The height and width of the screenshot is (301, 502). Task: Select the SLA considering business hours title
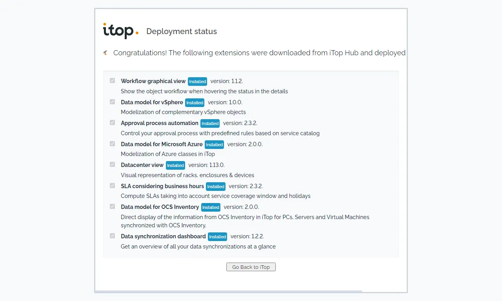[162, 186]
